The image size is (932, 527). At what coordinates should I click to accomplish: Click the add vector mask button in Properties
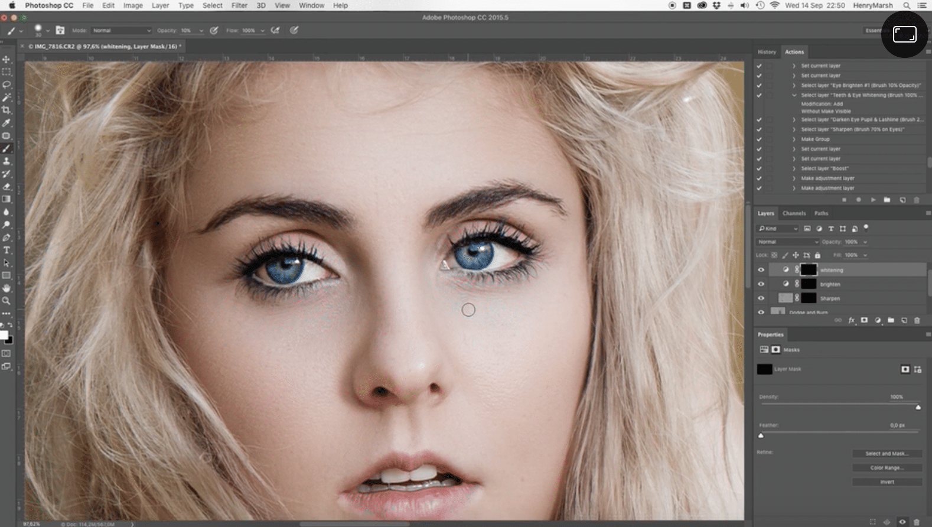pyautogui.click(x=918, y=369)
